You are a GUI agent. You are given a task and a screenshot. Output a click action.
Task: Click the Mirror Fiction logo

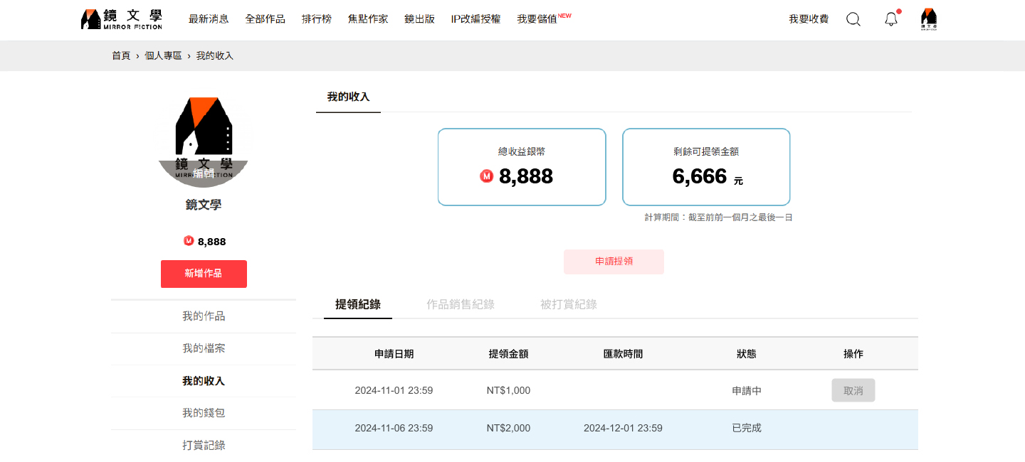[122, 19]
